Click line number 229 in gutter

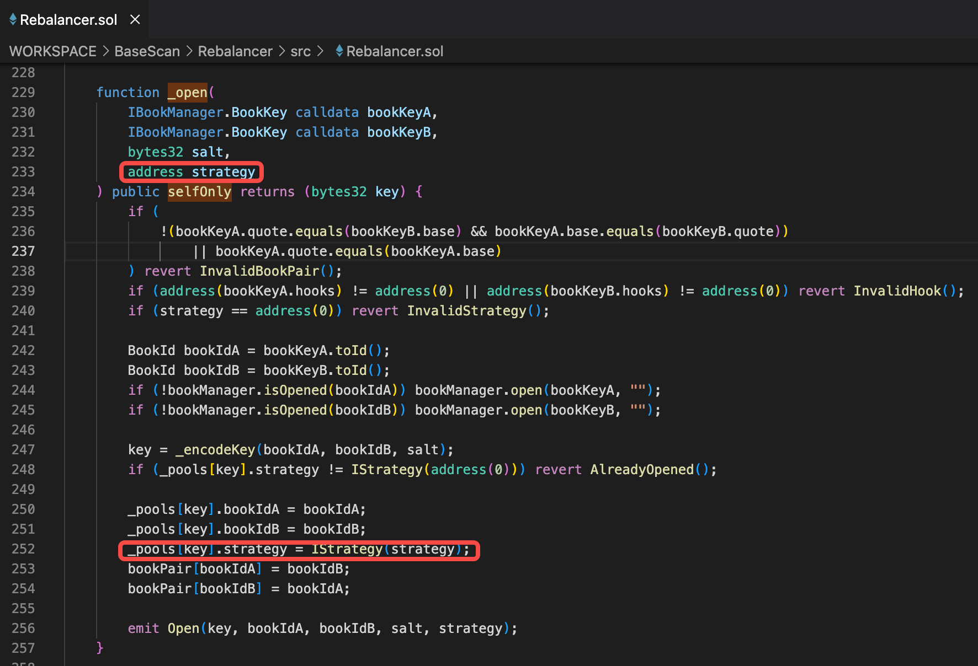click(23, 93)
